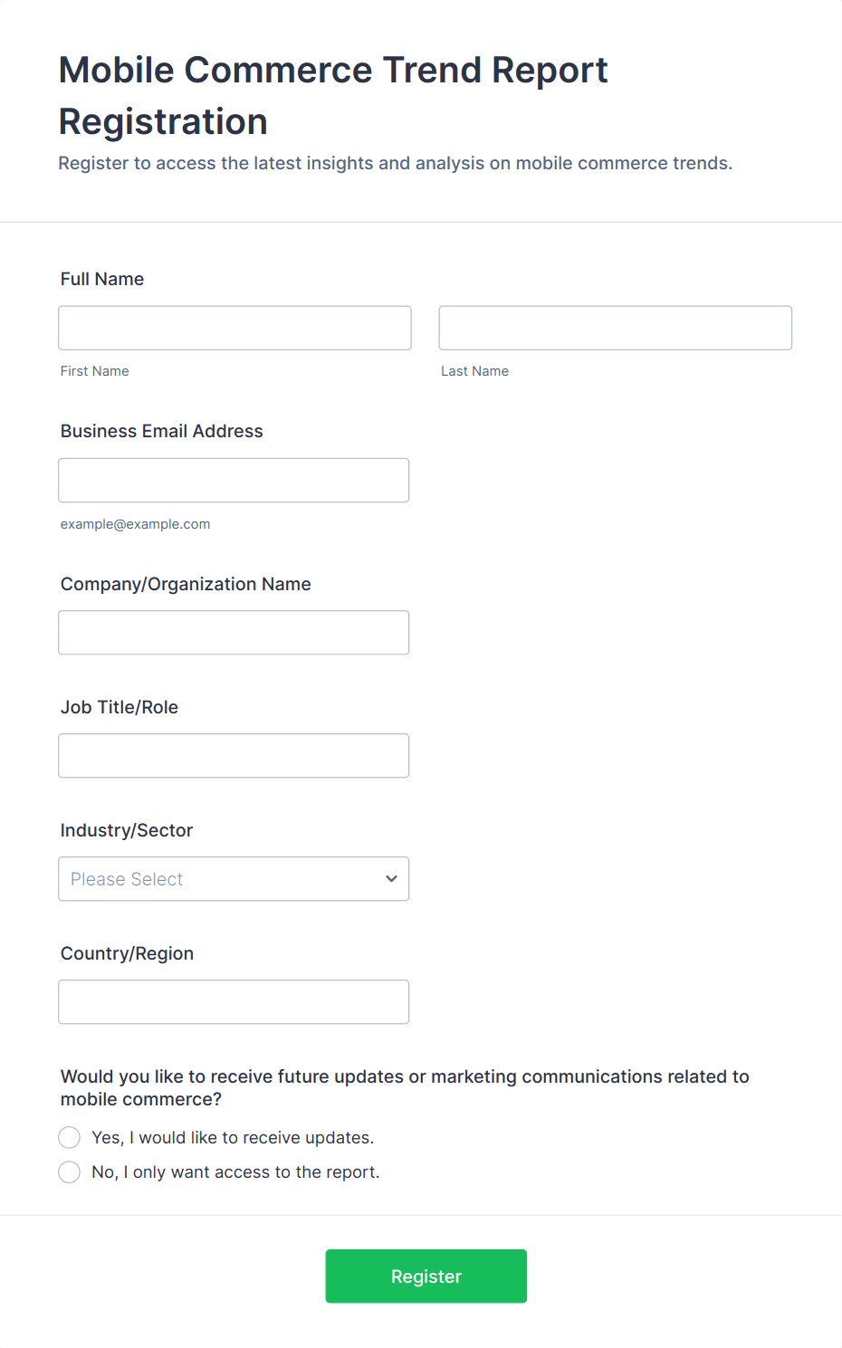
Task: Choose the 'No' radio button circle
Action: [70, 1172]
